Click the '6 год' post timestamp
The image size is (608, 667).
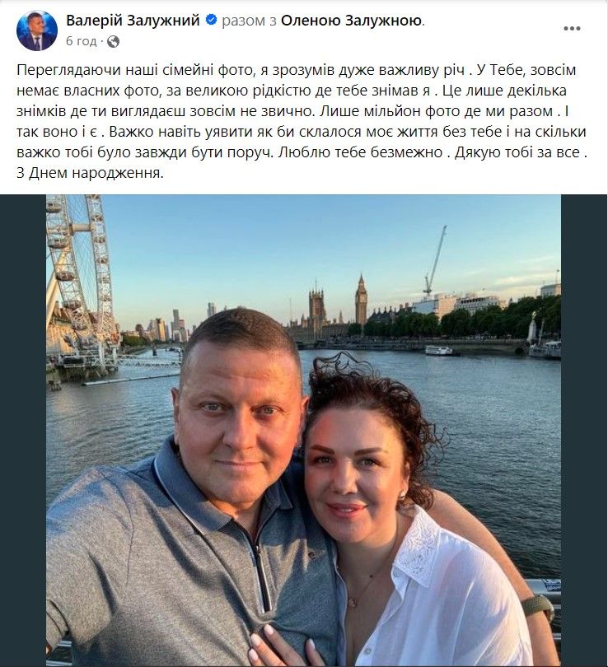coord(80,40)
